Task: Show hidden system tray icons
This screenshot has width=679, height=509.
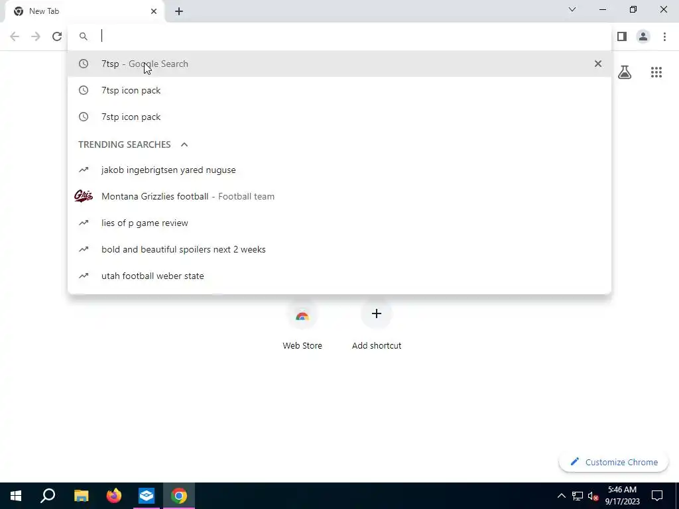Action: (561, 496)
